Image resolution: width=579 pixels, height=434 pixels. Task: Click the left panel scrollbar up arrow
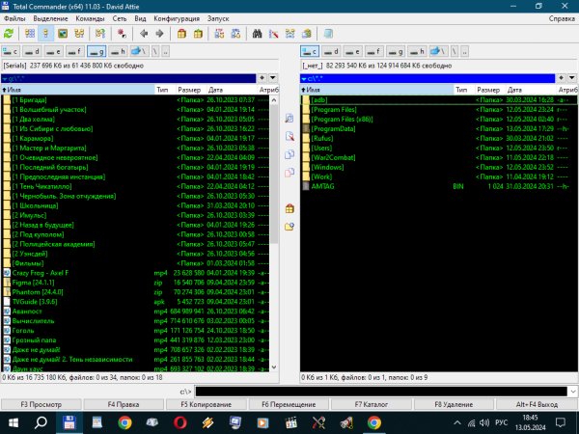[274, 100]
